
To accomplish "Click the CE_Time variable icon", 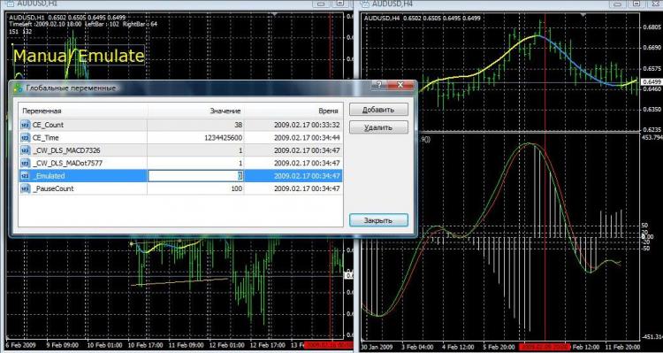I will pos(26,137).
